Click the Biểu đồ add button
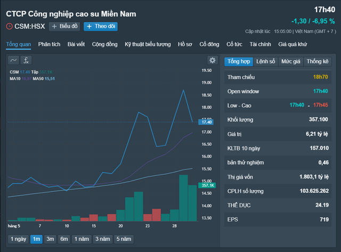This screenshot has width=341, height=252. click(64, 26)
